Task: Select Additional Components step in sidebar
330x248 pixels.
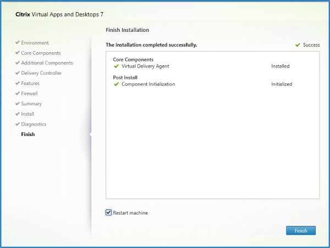Action: (47, 63)
